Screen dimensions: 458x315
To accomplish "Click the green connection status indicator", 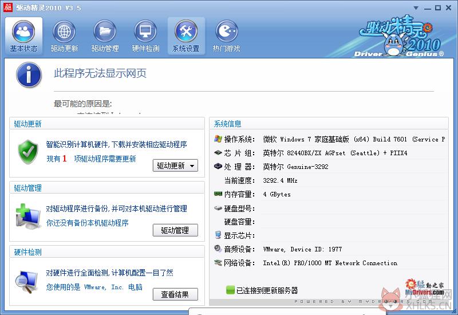I will click(x=231, y=290).
